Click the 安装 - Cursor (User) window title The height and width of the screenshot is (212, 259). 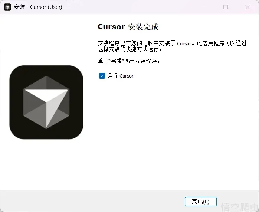[38, 7]
